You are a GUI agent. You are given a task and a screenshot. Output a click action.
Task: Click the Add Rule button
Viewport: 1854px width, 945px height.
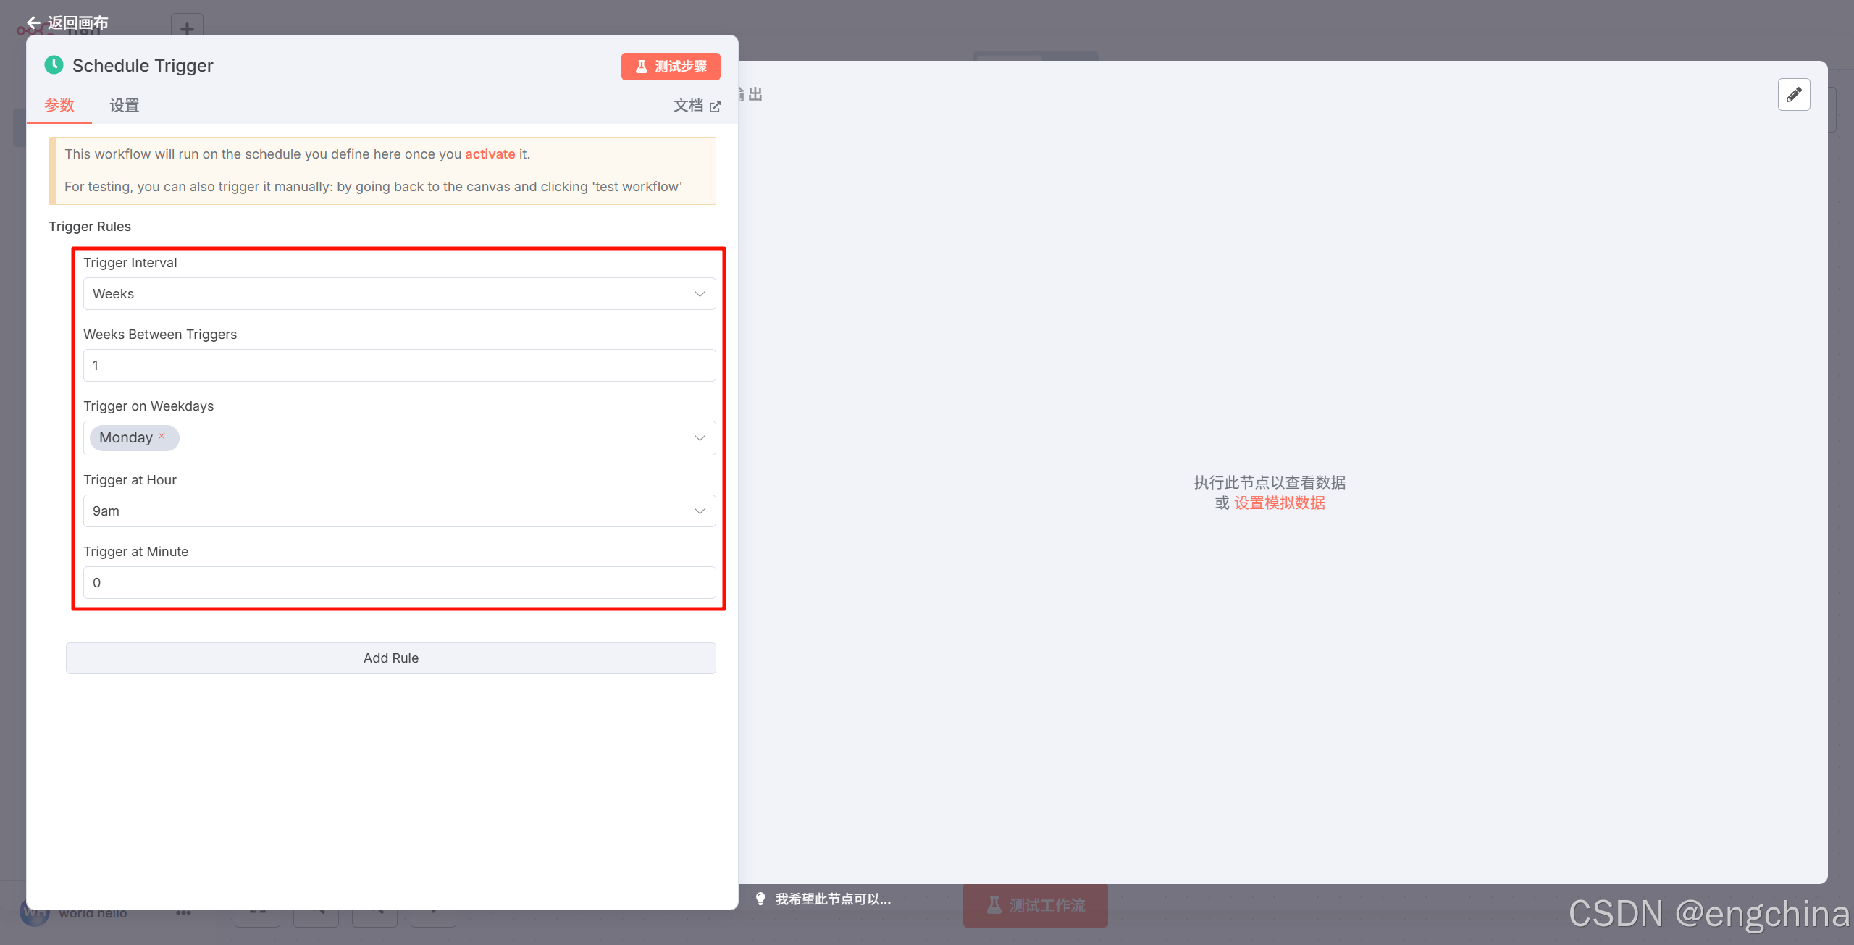390,658
